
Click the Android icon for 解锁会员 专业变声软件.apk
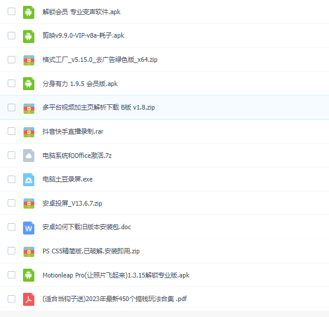coord(28,12)
